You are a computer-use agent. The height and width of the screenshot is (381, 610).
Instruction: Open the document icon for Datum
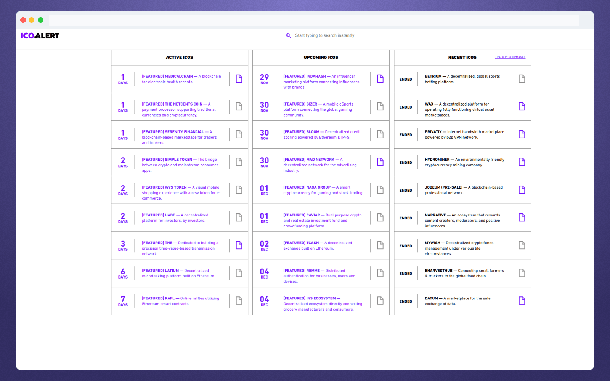pos(522,301)
